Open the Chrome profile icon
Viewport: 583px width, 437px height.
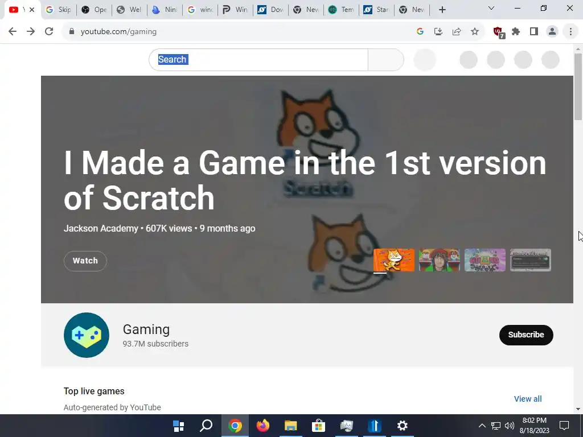coord(552,32)
